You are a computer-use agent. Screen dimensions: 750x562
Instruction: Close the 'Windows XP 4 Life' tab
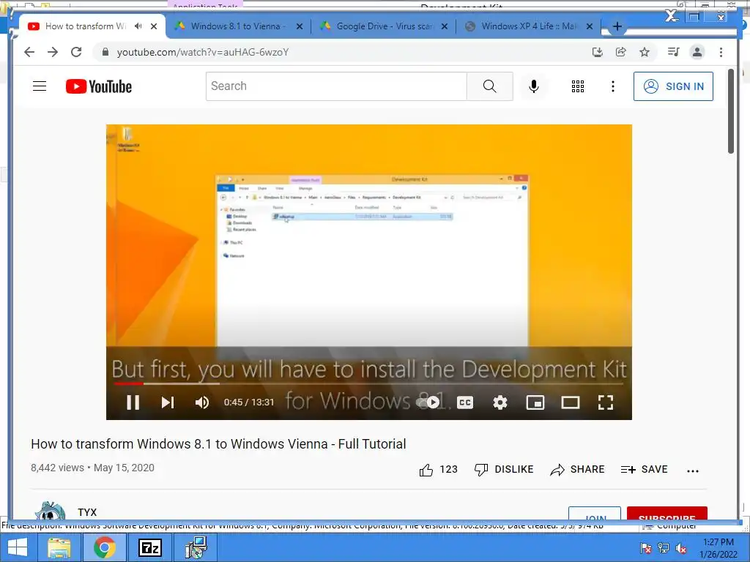[590, 26]
